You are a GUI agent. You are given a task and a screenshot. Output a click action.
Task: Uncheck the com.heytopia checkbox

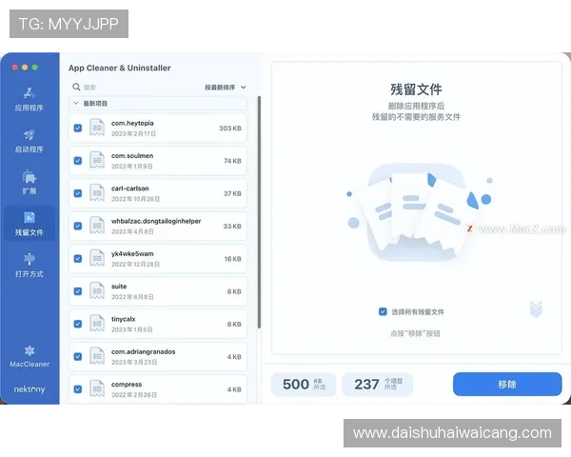tap(78, 128)
